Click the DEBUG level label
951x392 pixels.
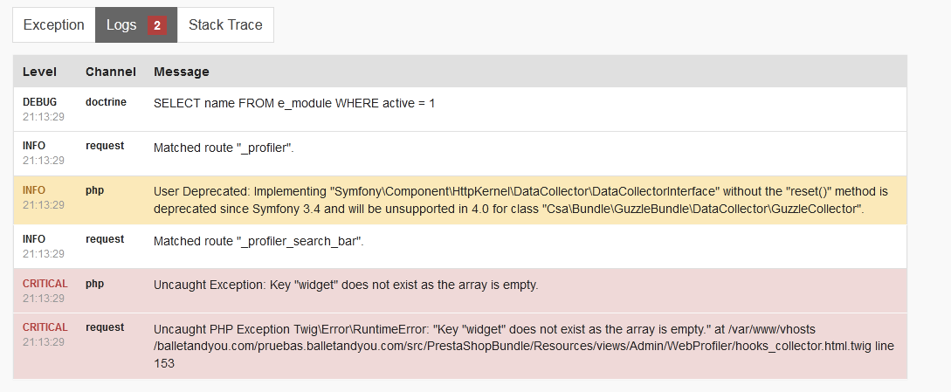coord(39,102)
